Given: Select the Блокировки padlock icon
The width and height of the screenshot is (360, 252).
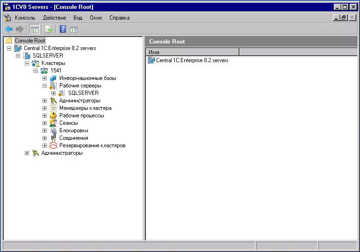Looking at the screenshot, I should click(x=53, y=130).
